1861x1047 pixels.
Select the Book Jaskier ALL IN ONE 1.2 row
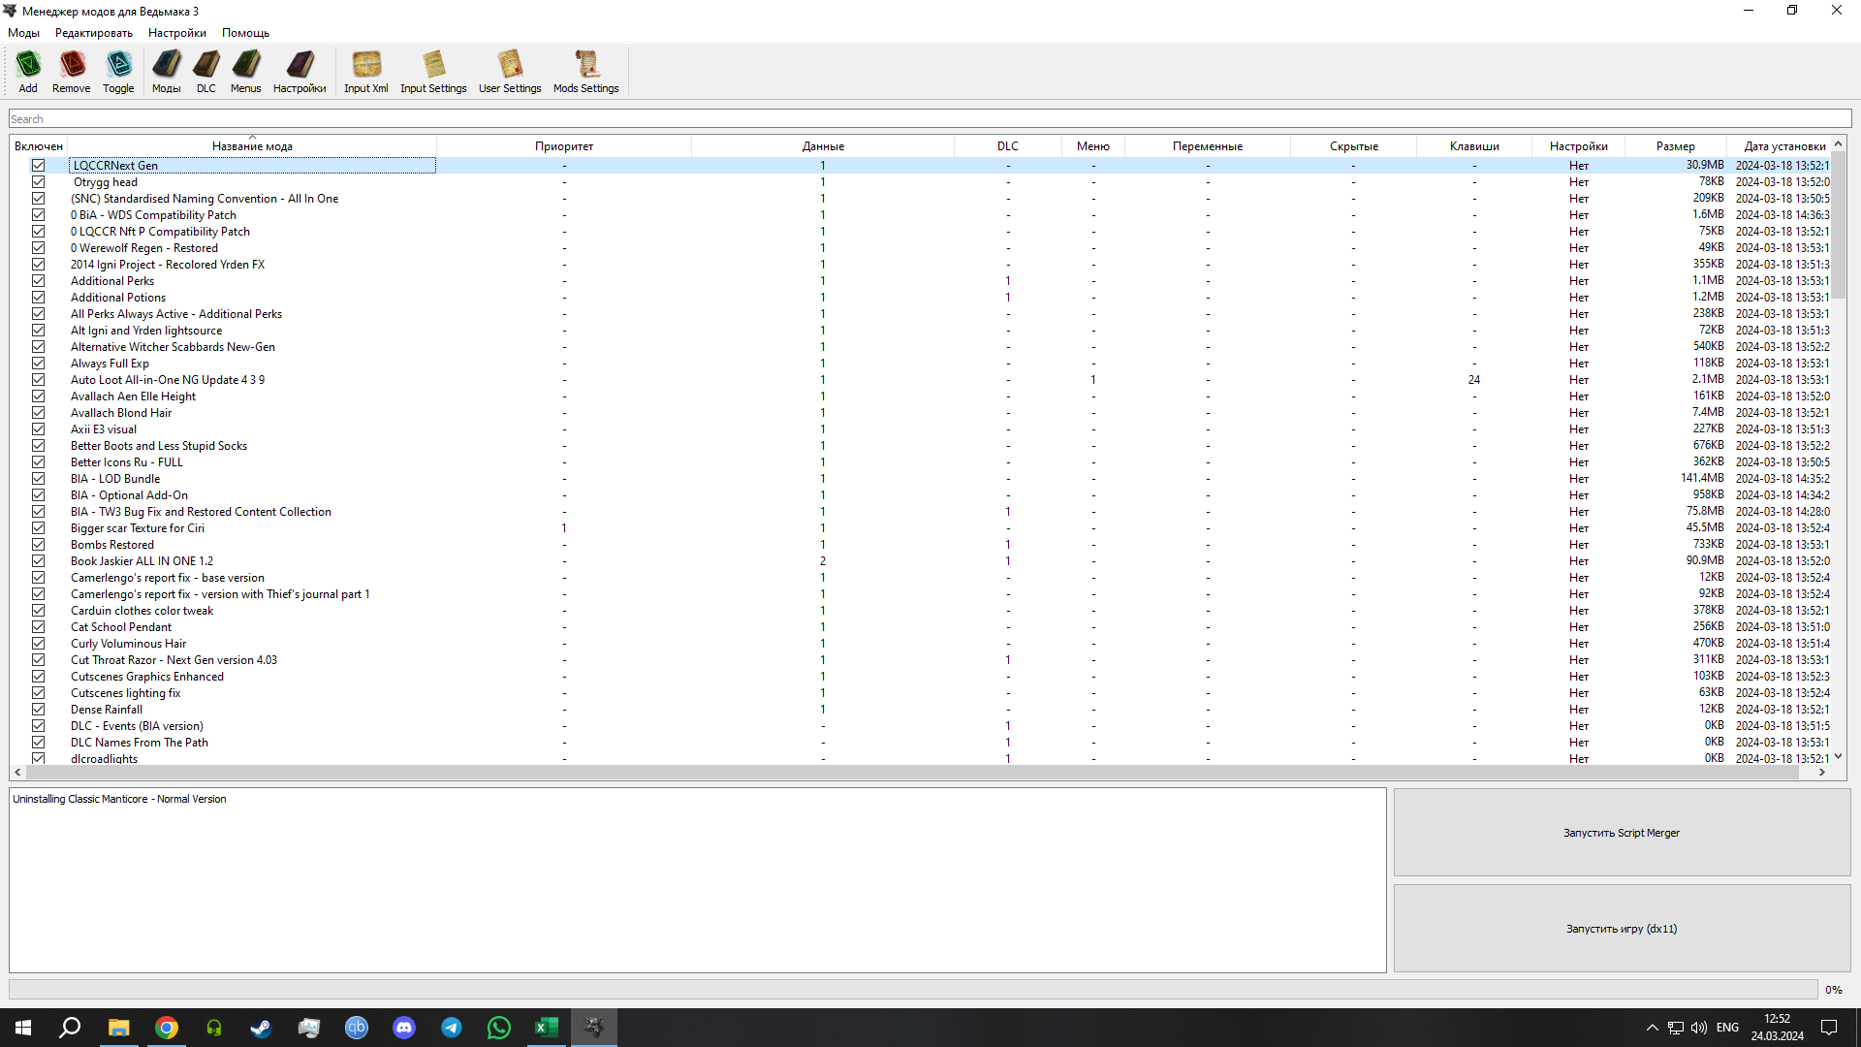point(921,561)
